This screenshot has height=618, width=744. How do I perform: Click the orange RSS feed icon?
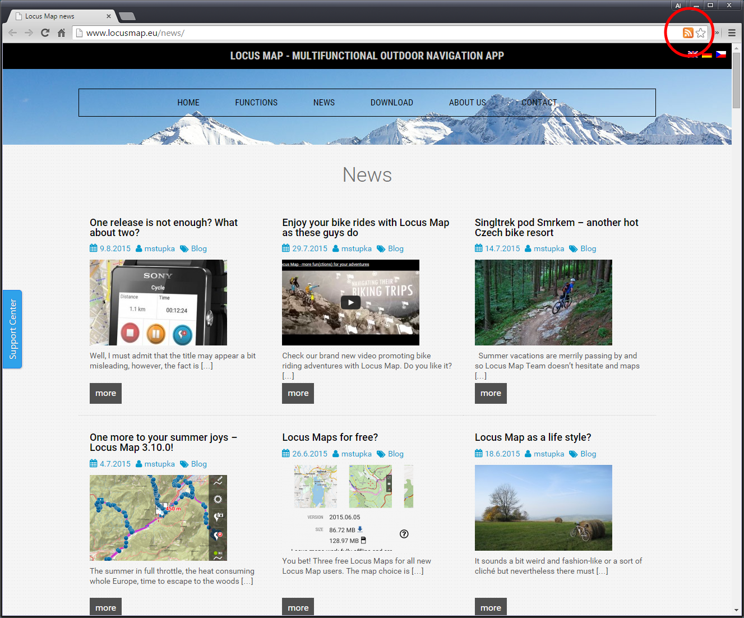click(x=687, y=33)
